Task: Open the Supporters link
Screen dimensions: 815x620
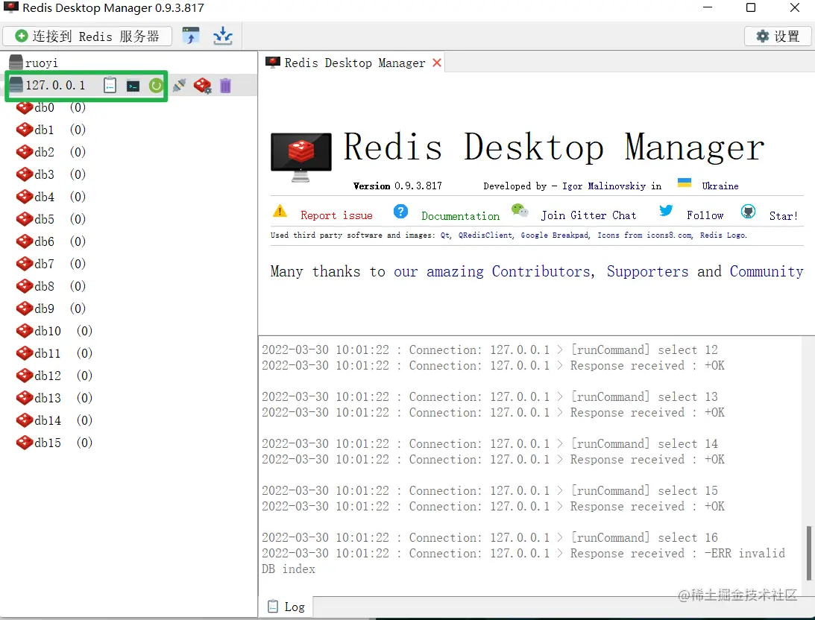Action: 647,271
